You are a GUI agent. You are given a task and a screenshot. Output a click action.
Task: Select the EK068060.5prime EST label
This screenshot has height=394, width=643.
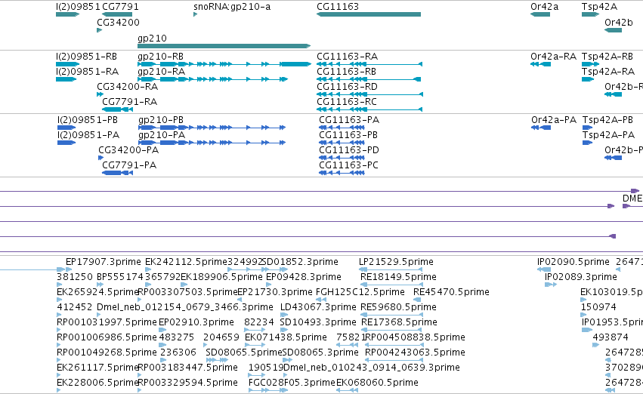tap(377, 383)
